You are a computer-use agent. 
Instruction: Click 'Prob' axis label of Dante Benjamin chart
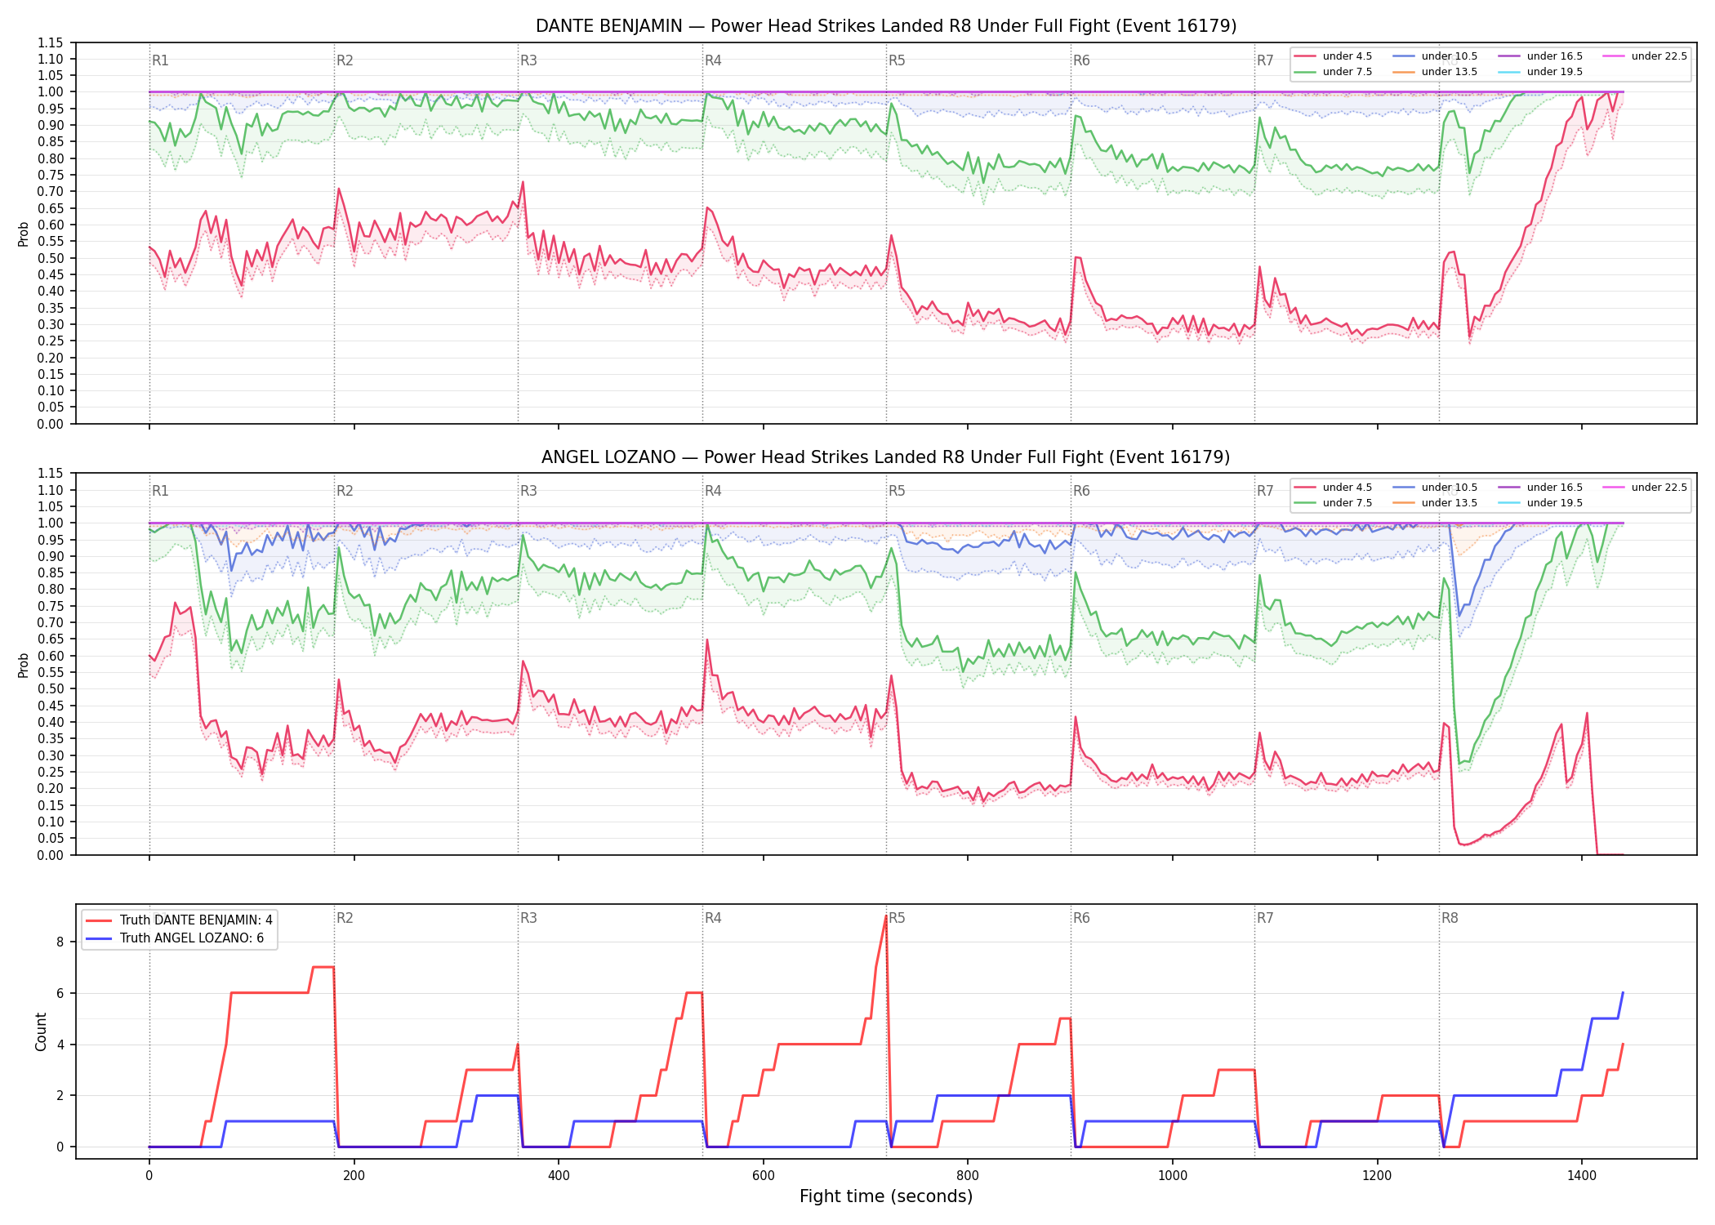click(x=24, y=234)
